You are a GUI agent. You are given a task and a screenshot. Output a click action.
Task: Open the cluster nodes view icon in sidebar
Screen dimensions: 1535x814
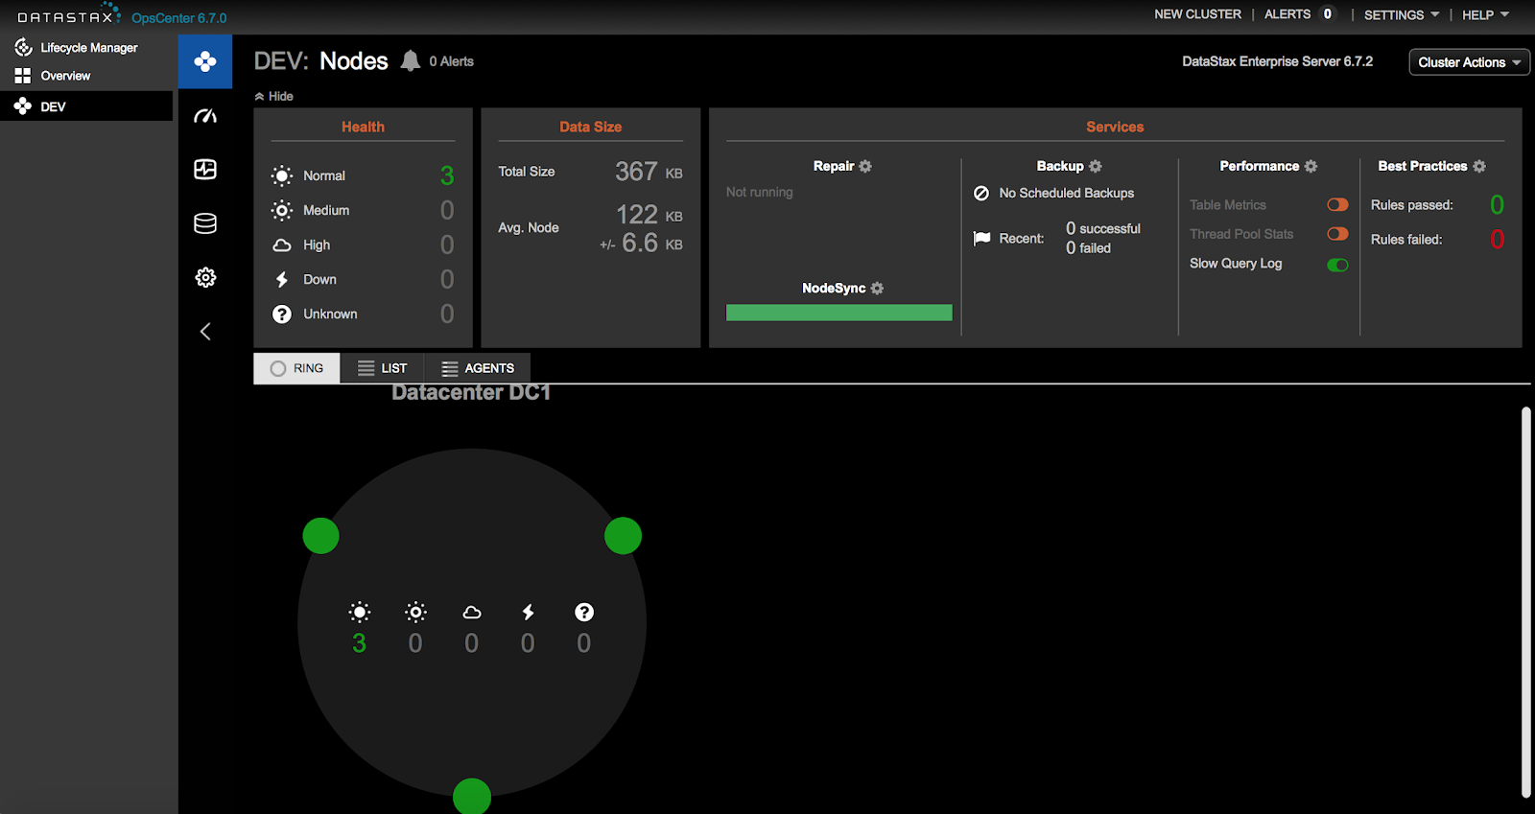pos(204,62)
